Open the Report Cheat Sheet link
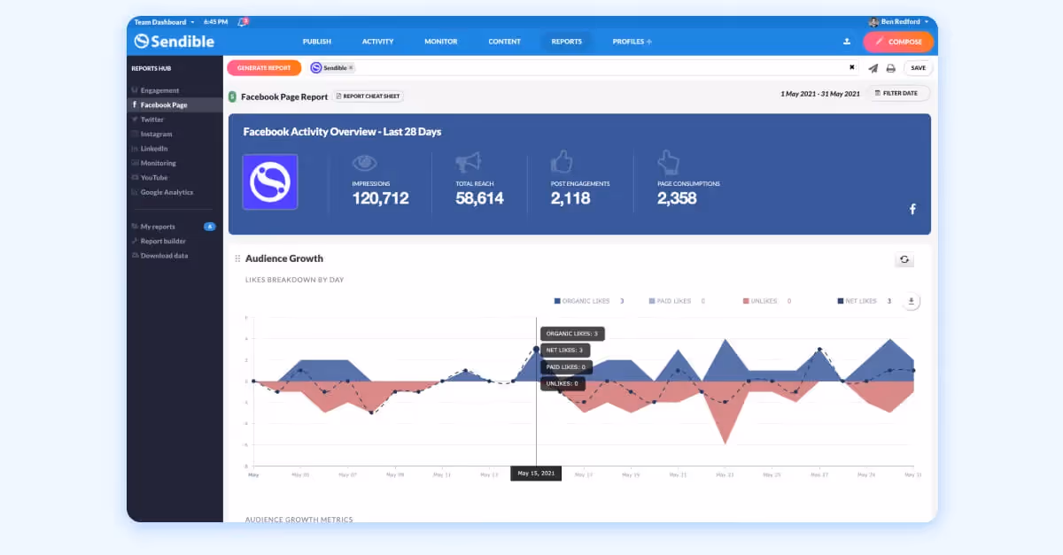The image size is (1063, 555). [368, 96]
